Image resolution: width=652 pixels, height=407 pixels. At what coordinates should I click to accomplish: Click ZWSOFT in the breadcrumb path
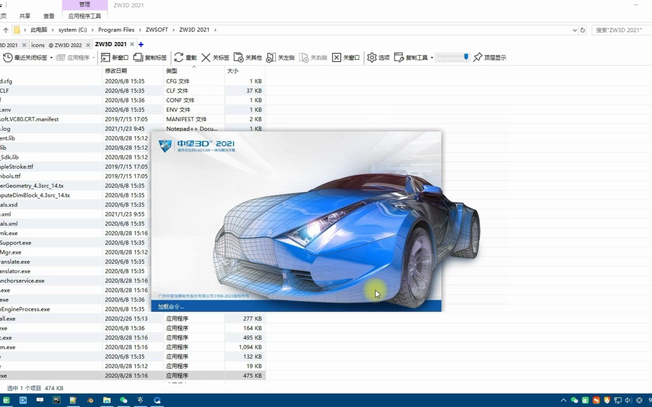pos(157,30)
